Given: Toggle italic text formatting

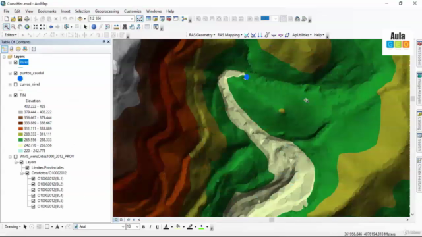Looking at the screenshot, I should pyautogui.click(x=150, y=227).
